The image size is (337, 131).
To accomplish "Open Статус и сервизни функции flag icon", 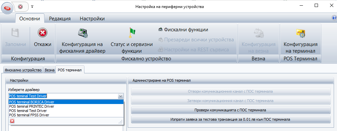I will pos(132,33).
